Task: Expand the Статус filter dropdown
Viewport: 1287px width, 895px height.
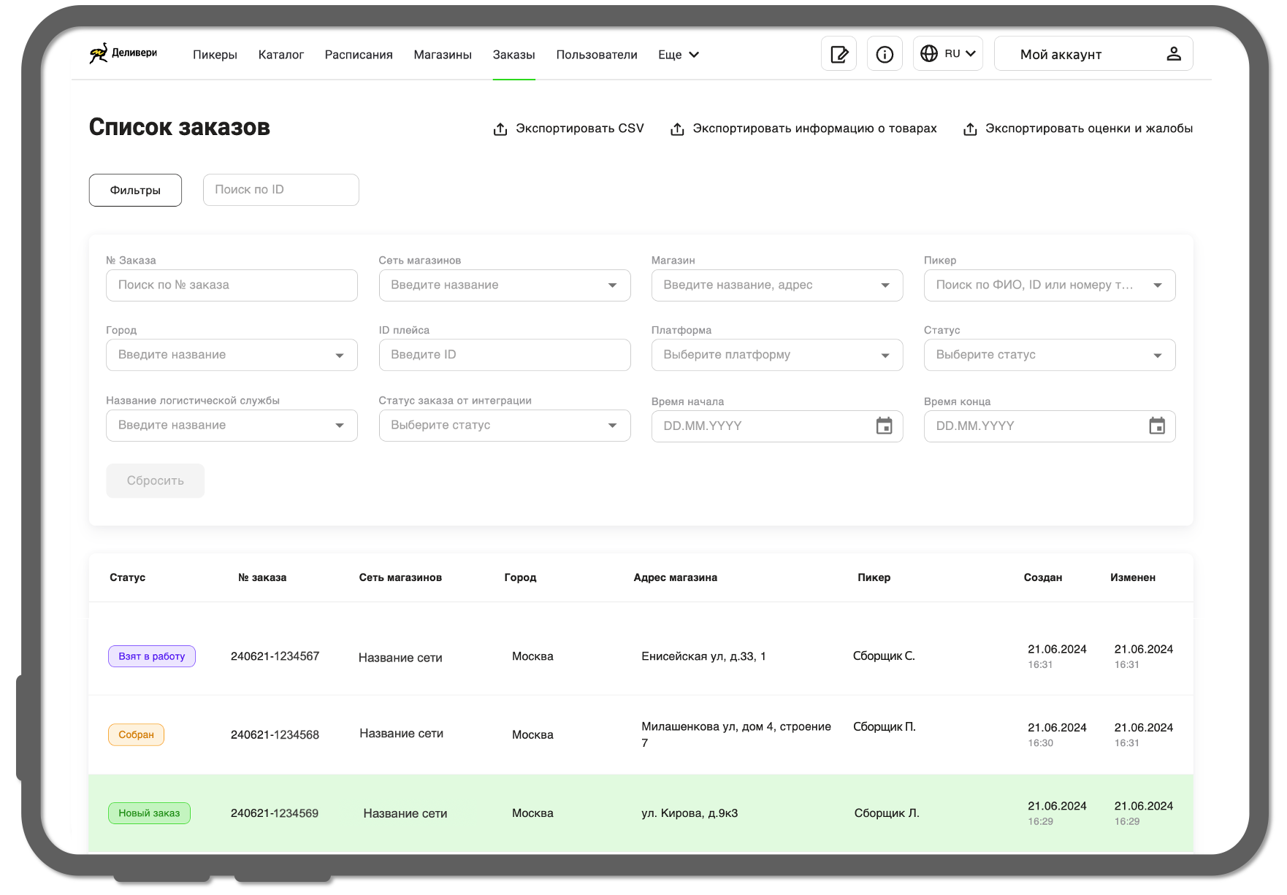Action: 1157,356
